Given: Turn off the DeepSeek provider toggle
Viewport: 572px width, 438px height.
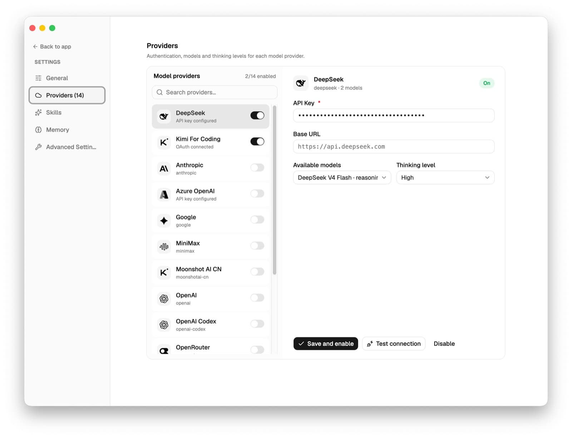Looking at the screenshot, I should coord(257,115).
